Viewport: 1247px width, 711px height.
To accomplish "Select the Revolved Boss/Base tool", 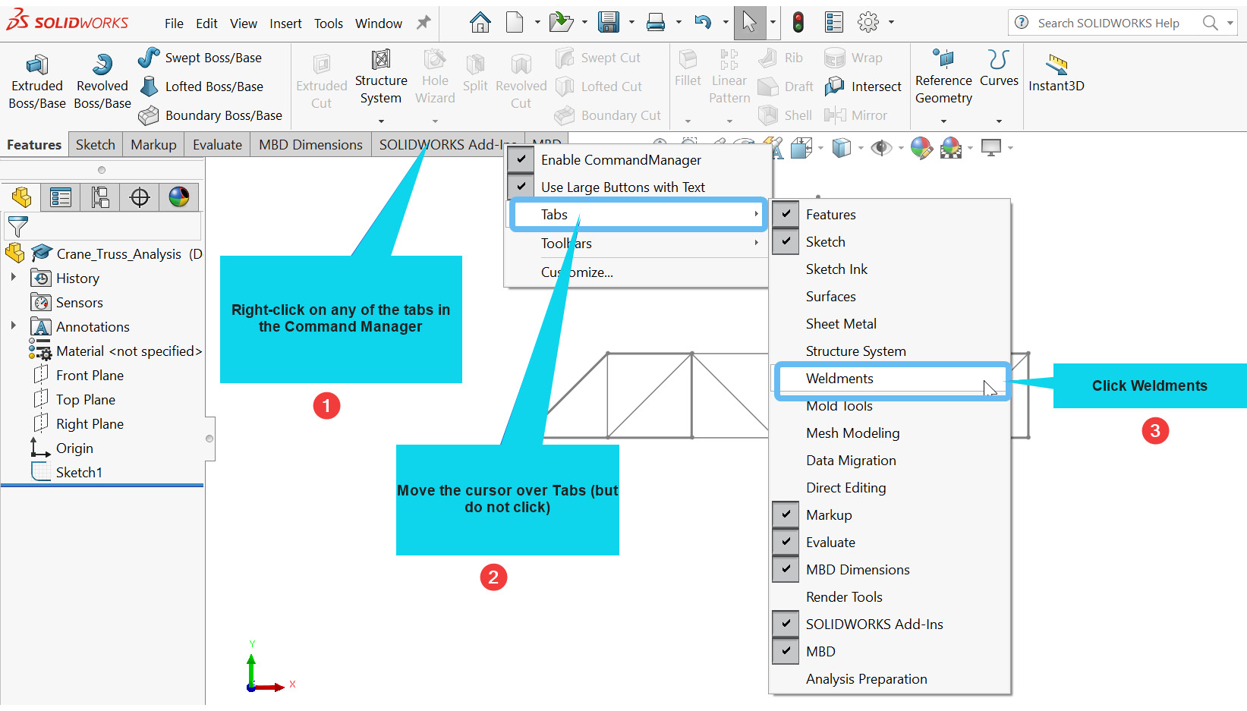I will coord(102,82).
